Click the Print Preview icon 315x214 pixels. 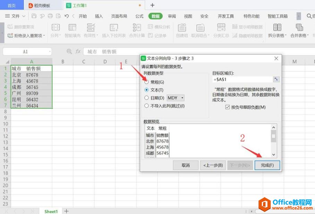click(58, 16)
